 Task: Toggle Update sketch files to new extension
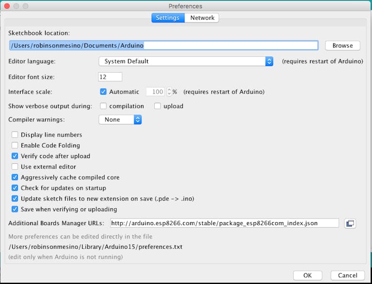(x=15, y=199)
